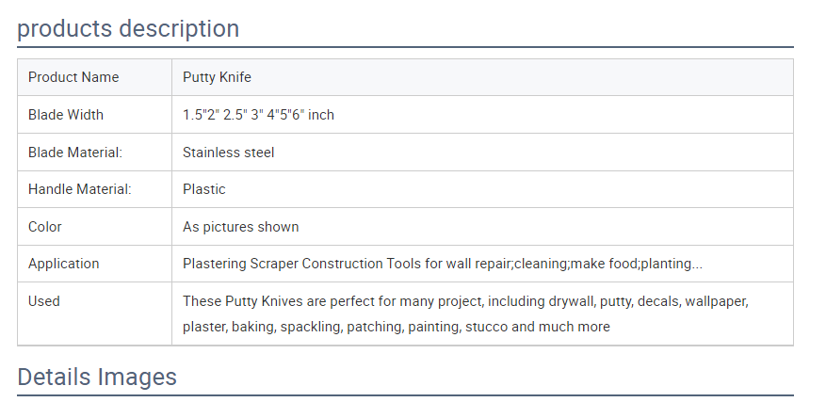
Task: Select the 'Handle Material:' label cell
Action: [95, 189]
